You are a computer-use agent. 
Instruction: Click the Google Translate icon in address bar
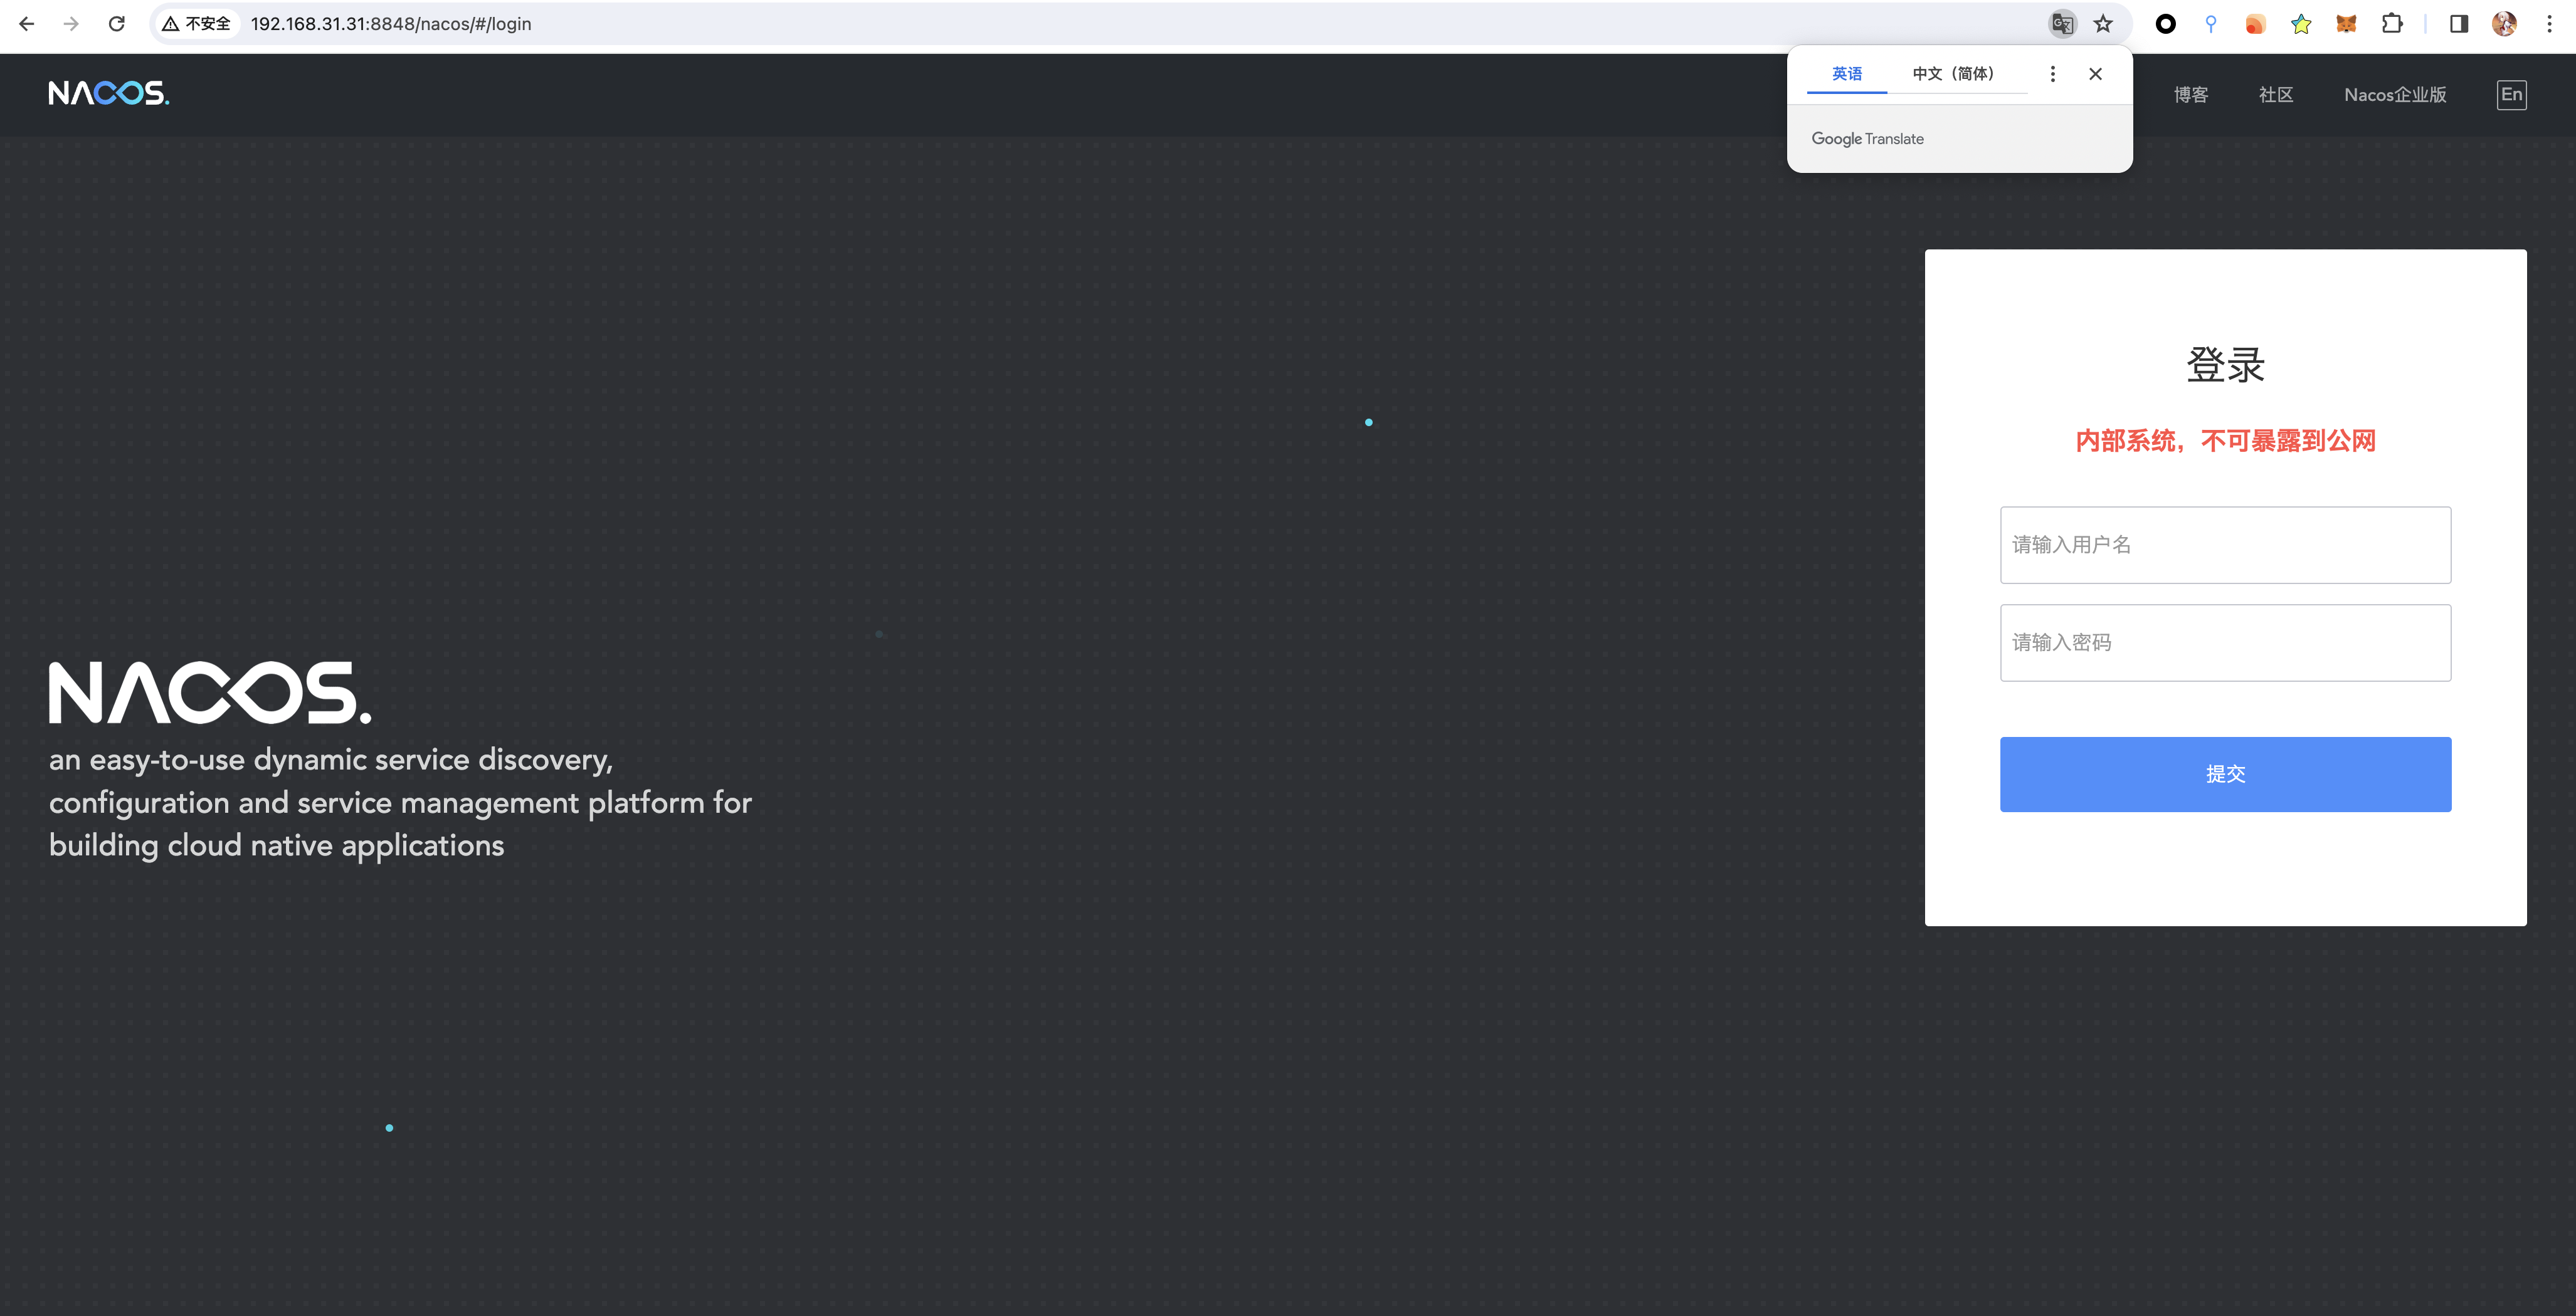pyautogui.click(x=2061, y=24)
